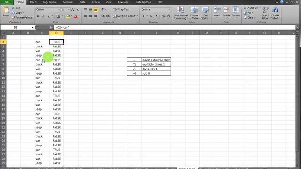
Task: Open the font name Calibri dropdown
Action: tap(59, 9)
